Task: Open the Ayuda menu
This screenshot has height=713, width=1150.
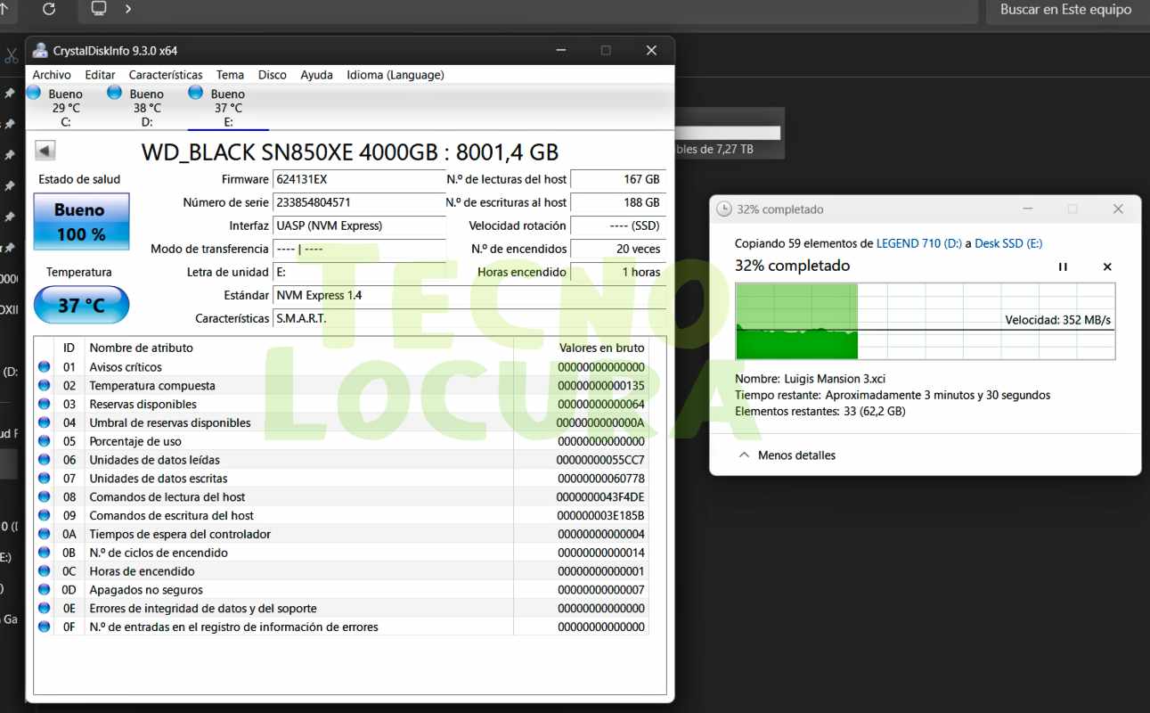Action: pos(316,75)
